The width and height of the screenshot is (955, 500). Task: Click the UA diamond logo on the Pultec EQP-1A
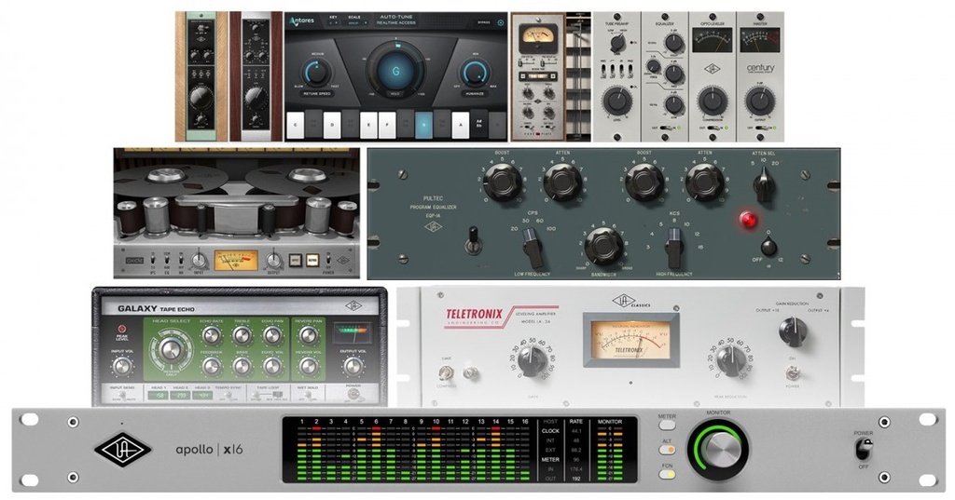pos(433,227)
